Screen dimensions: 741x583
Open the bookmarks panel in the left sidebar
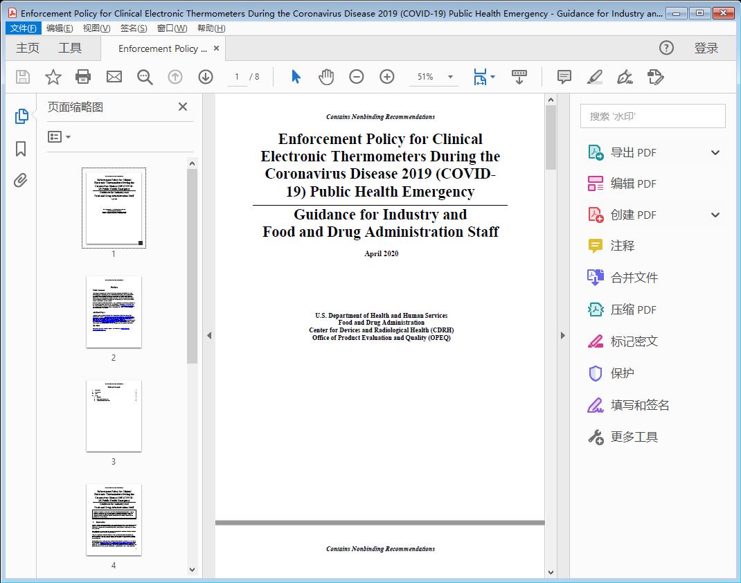[x=20, y=148]
